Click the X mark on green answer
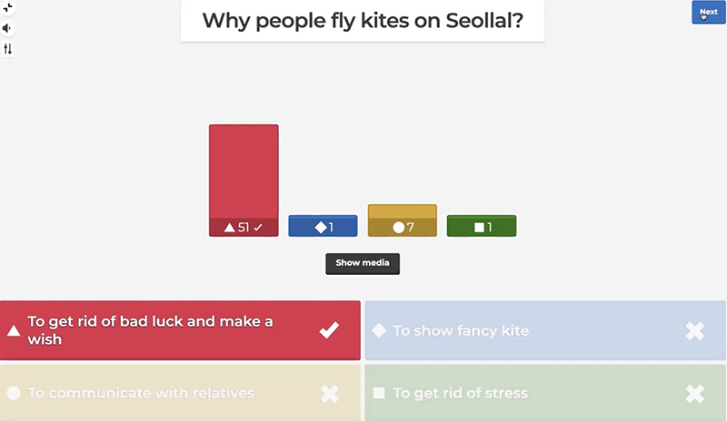 (694, 393)
